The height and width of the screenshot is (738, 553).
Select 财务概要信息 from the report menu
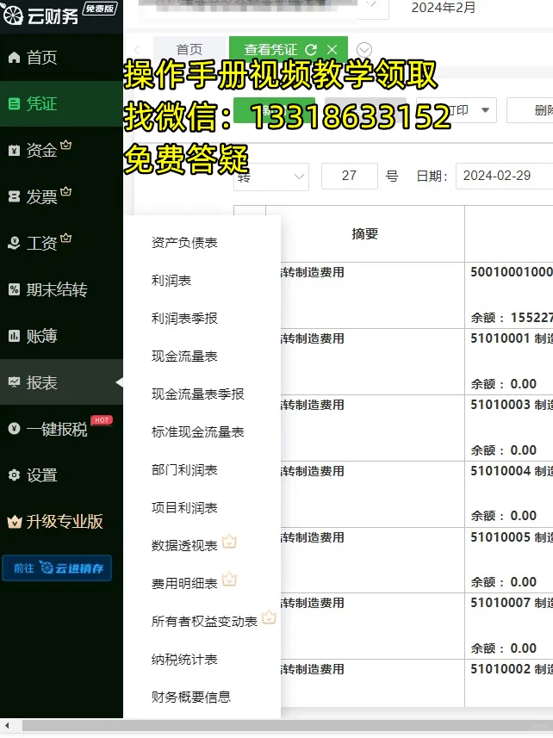point(191,697)
